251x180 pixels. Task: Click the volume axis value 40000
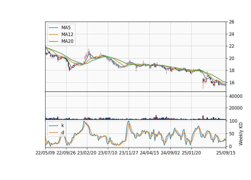click(x=236, y=96)
